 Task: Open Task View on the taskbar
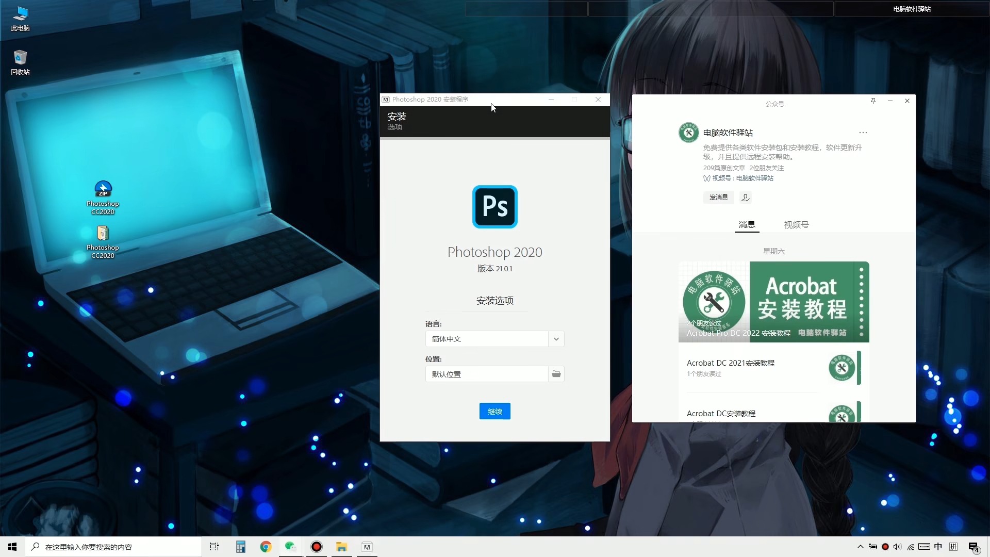click(x=214, y=547)
